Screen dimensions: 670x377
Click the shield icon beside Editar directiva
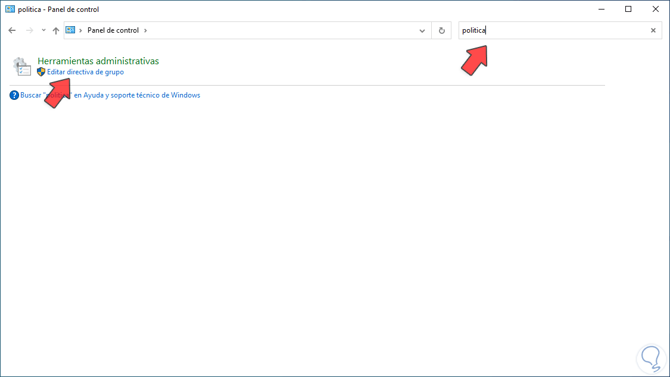[x=41, y=72]
